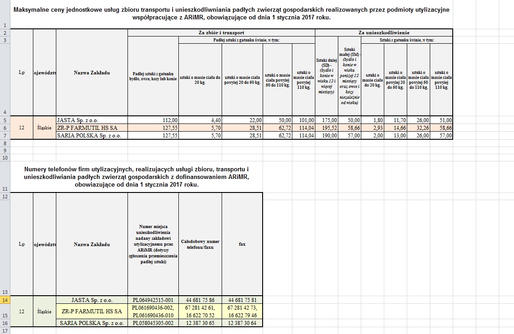The image size is (514, 334).
Task: Click the 'Za unieszkodliwienie' header
Action: pyautogui.click(x=384, y=32)
